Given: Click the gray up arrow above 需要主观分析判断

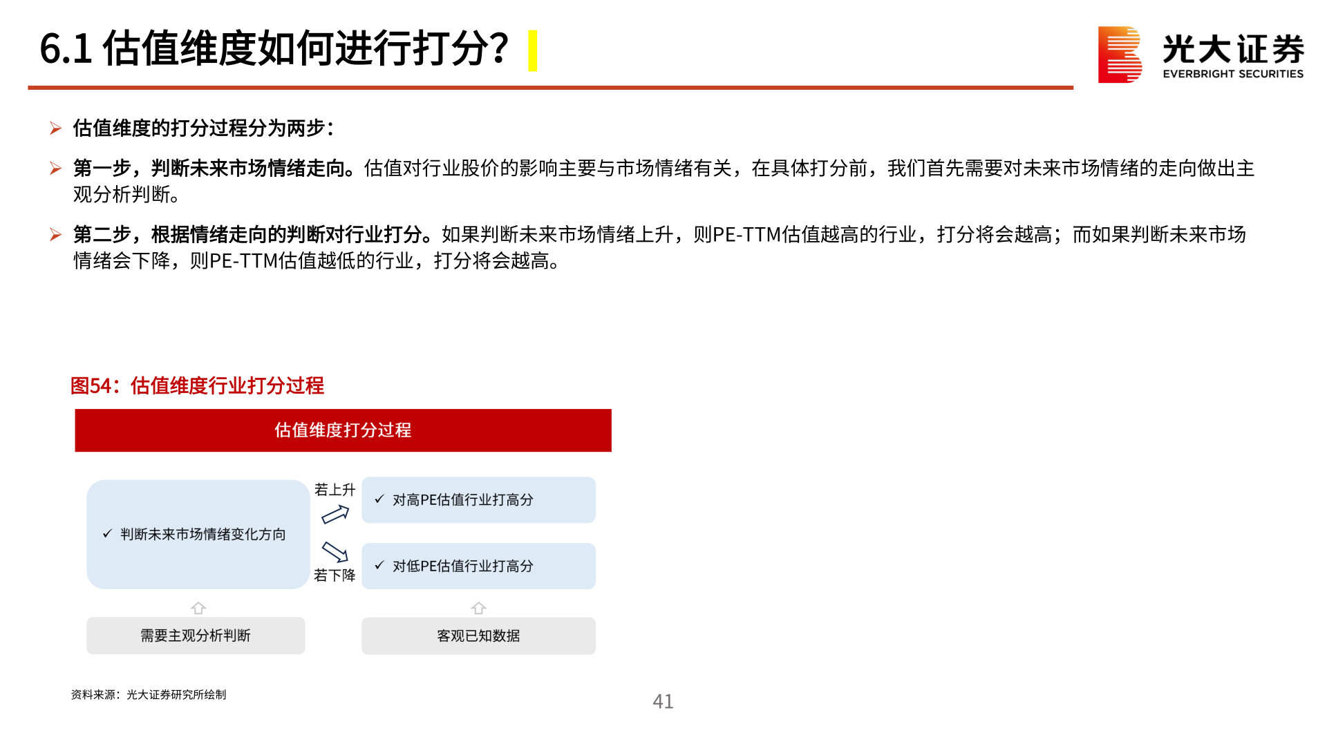Looking at the screenshot, I should (x=198, y=609).
